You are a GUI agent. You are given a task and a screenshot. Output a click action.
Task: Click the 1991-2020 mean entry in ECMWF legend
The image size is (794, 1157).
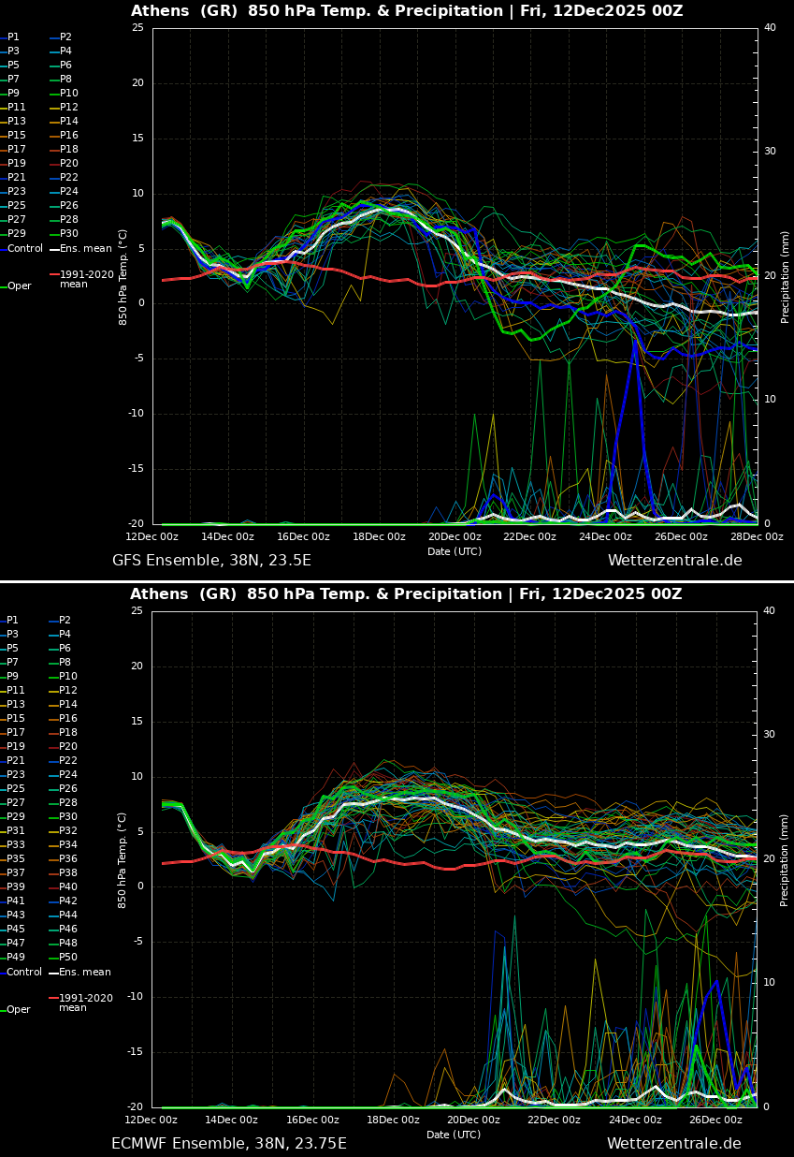86,1003
